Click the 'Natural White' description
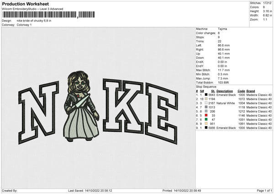The height and width of the screenshot is (194, 274). tap(226, 103)
